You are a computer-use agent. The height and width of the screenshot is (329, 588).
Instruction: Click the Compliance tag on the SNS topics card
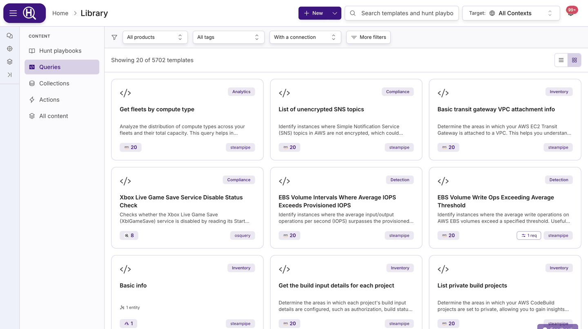398,92
